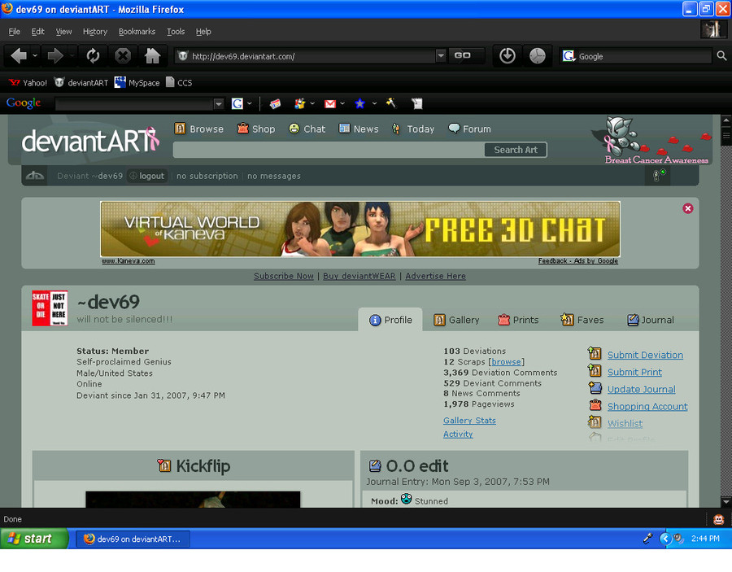732x572 pixels.
Task: Click the search magnifier beside the Google box
Action: pyautogui.click(x=721, y=56)
